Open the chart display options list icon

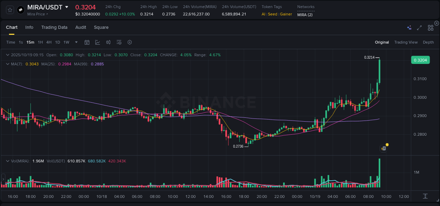coord(119,42)
